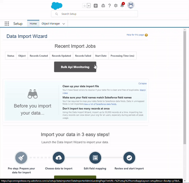
Task: Click the Salesforce cloud logo
Action: [57, 6]
